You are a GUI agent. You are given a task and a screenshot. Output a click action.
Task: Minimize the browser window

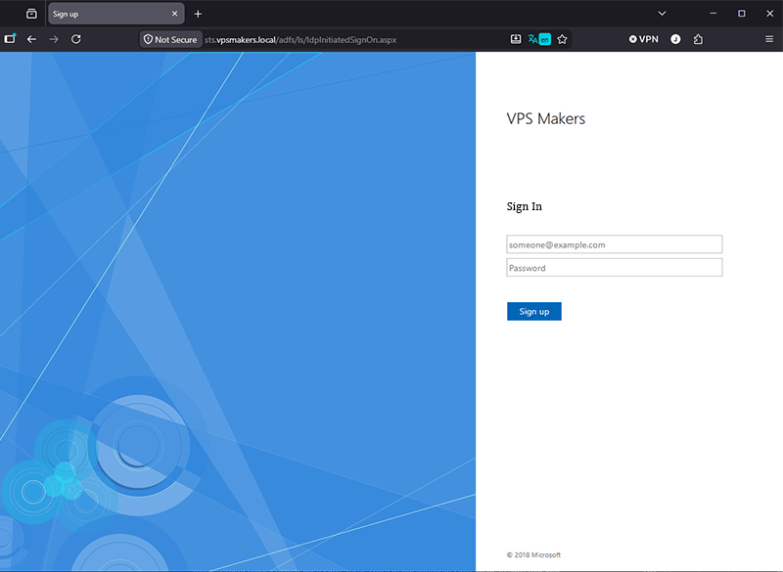click(x=714, y=14)
